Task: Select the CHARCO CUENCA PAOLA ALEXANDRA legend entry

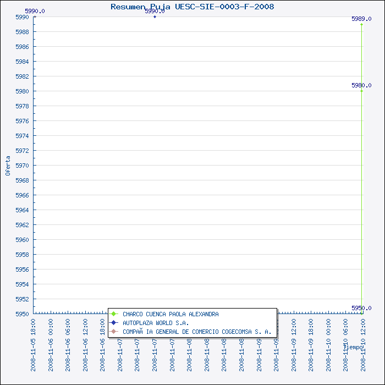Action: tap(170, 314)
